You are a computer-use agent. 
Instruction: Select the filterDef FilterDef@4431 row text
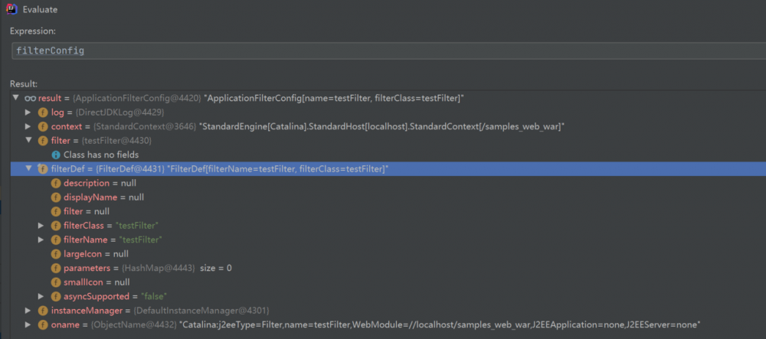coord(220,169)
